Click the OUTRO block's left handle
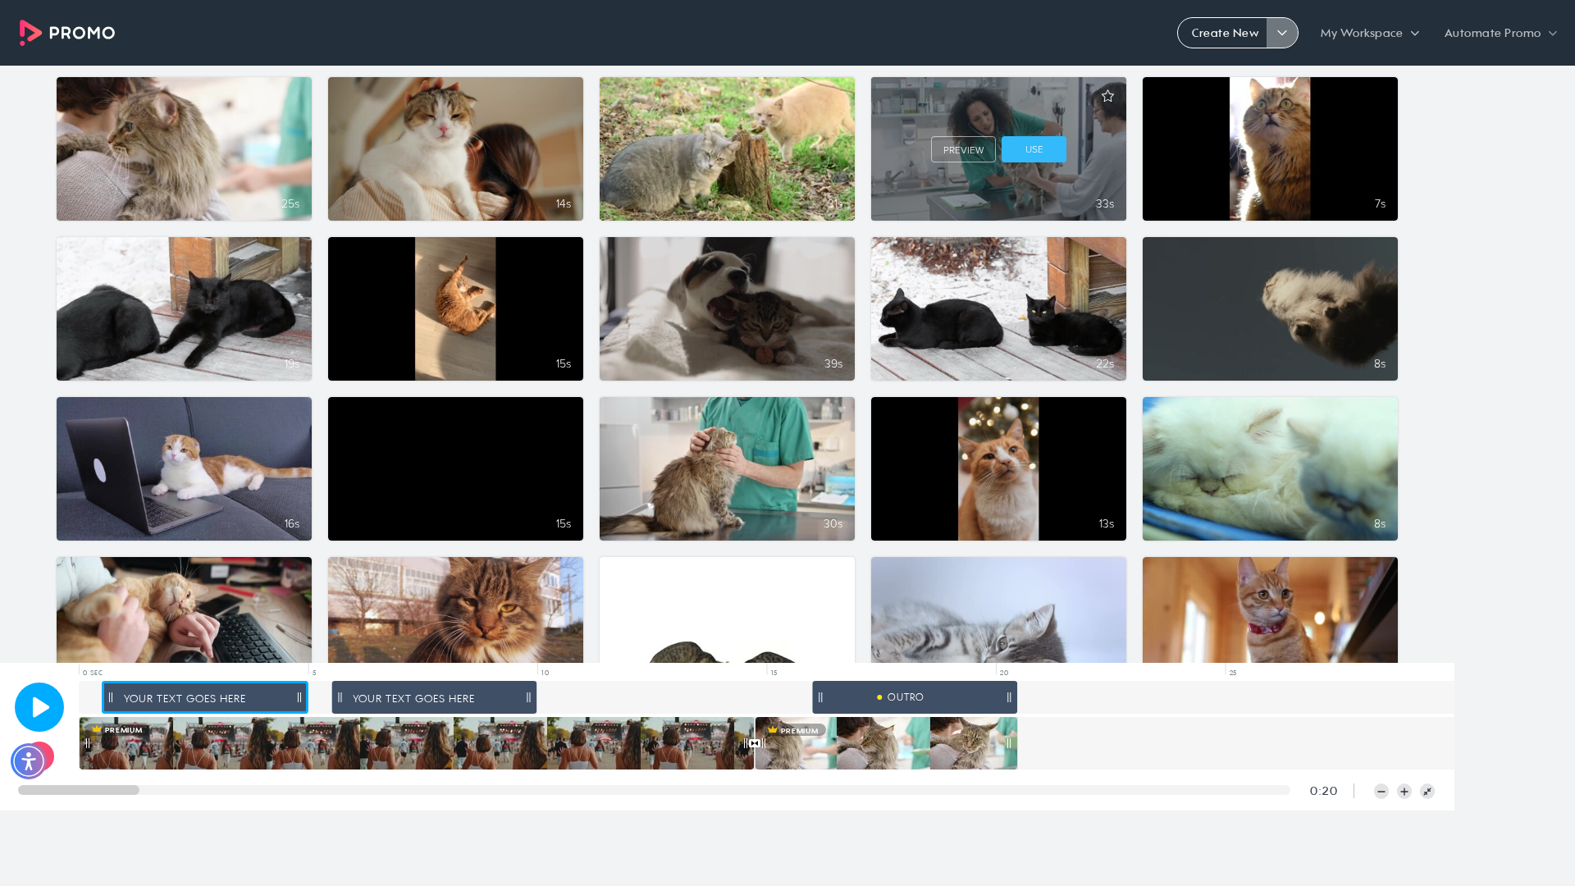 (820, 697)
